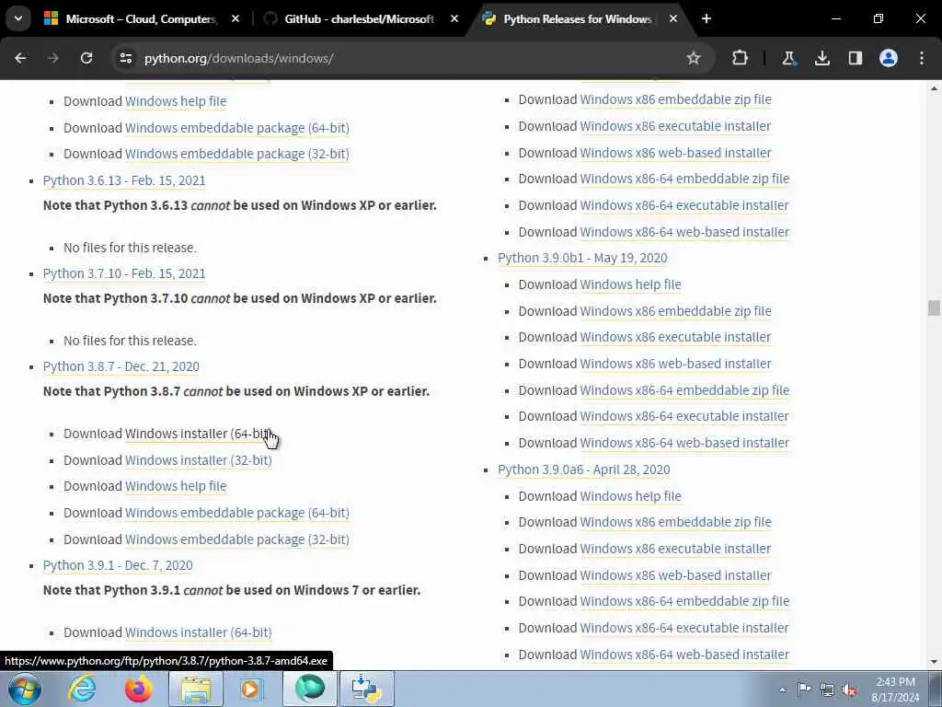This screenshot has height=707, width=942.
Task: Close the Python Releases for Windows tab
Action: click(x=672, y=18)
